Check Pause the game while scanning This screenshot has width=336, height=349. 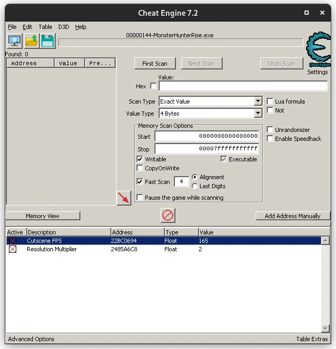(x=140, y=198)
